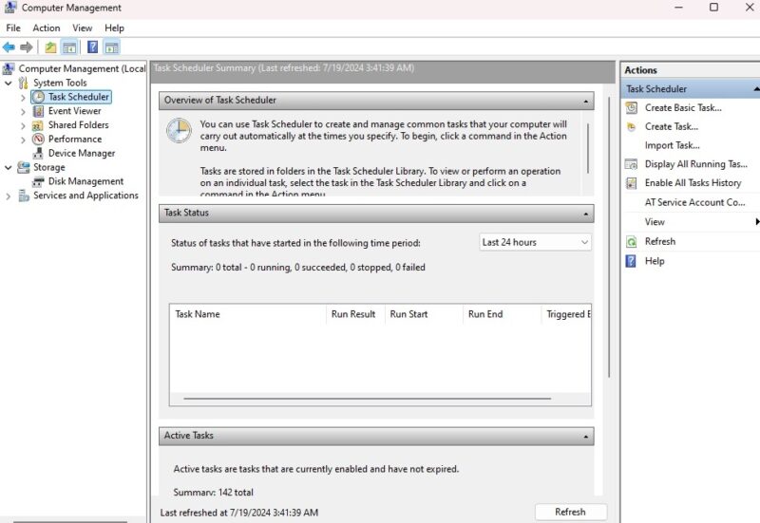Click the Display All Running Tasks icon
Image resolution: width=760 pixels, height=523 pixels.
[x=632, y=164]
